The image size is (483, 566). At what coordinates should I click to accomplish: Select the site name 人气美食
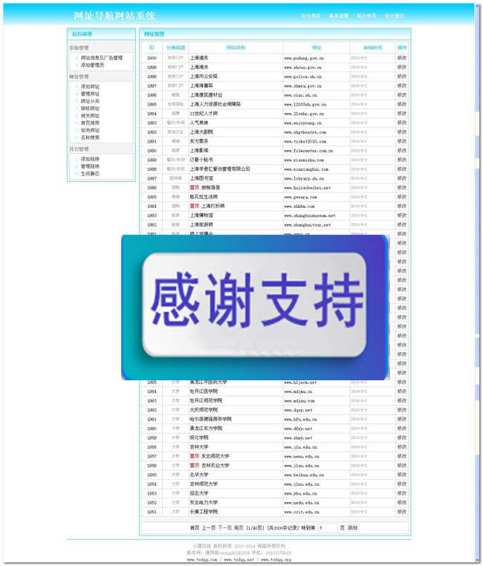199,123
